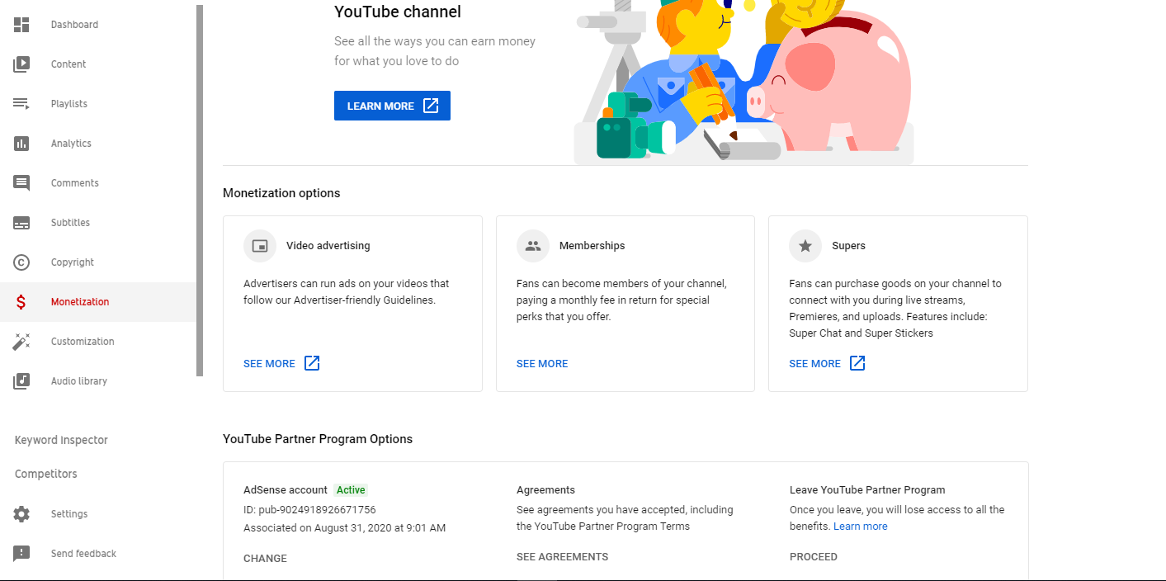Click SEE MORE under Memberships

pyautogui.click(x=542, y=363)
